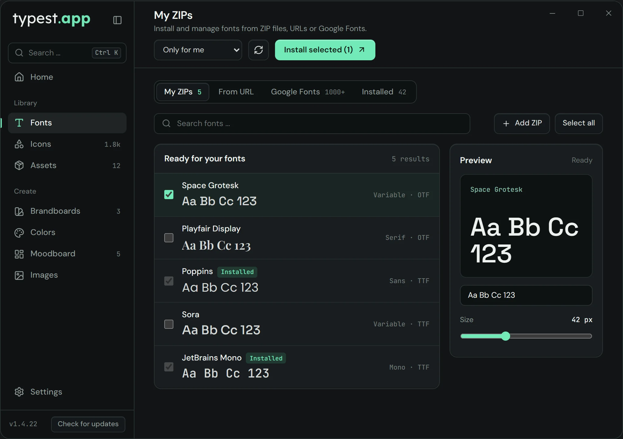Viewport: 623px width, 439px height.
Task: Open the Moodboard section
Action: click(x=67, y=254)
